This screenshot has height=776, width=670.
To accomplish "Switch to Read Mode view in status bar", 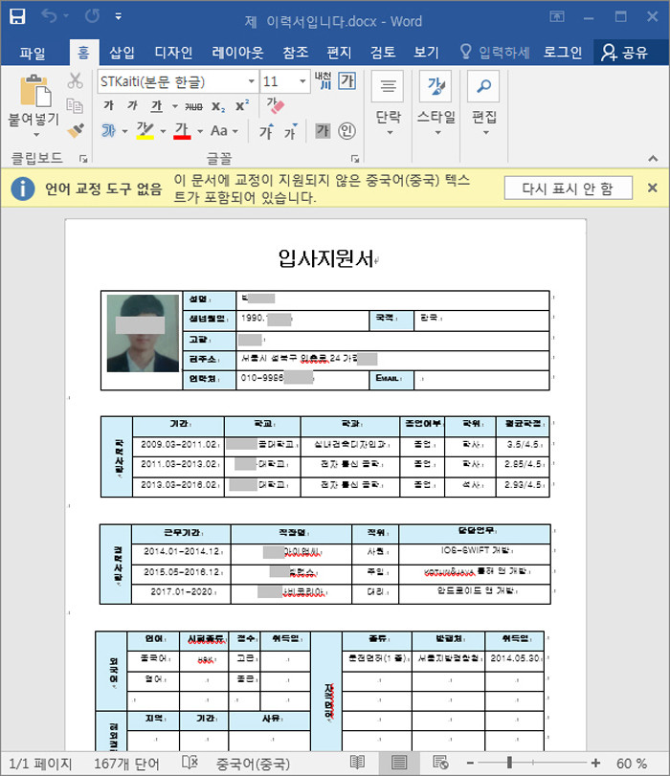I will tap(357, 763).
